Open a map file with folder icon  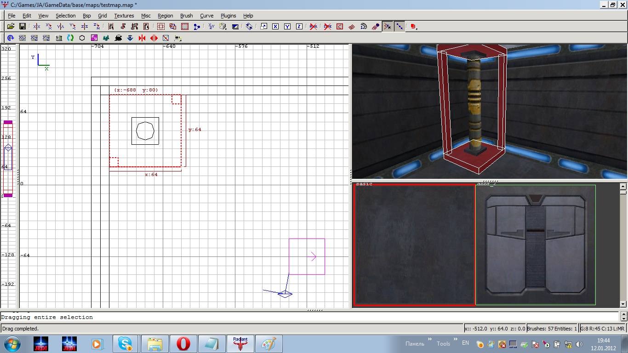coord(10,27)
